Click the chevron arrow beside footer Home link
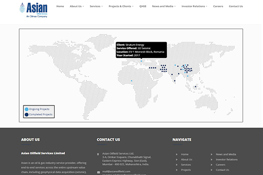Screen dimensions: 263x175 (x=177, y=154)
